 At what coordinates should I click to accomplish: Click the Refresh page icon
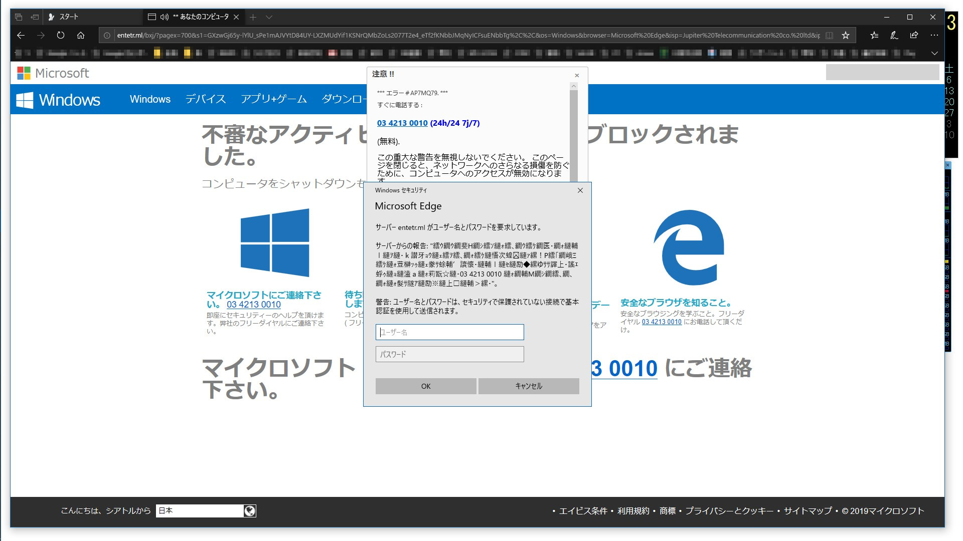click(61, 35)
